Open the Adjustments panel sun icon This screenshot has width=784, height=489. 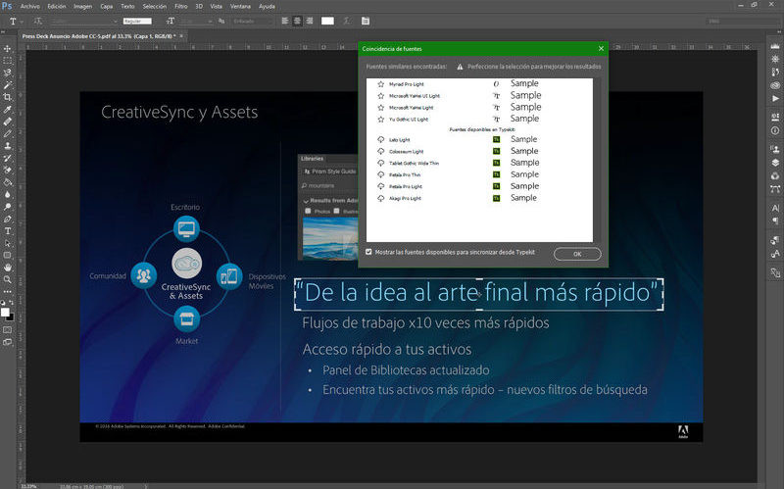click(x=775, y=59)
